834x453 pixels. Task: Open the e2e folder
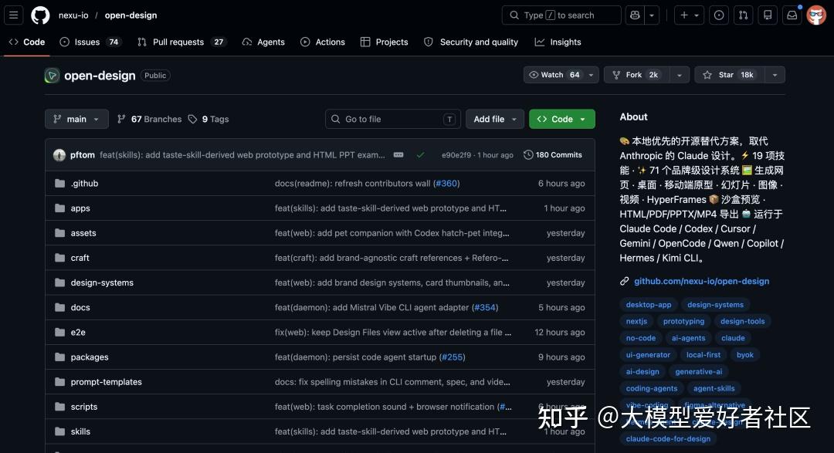[x=78, y=333]
